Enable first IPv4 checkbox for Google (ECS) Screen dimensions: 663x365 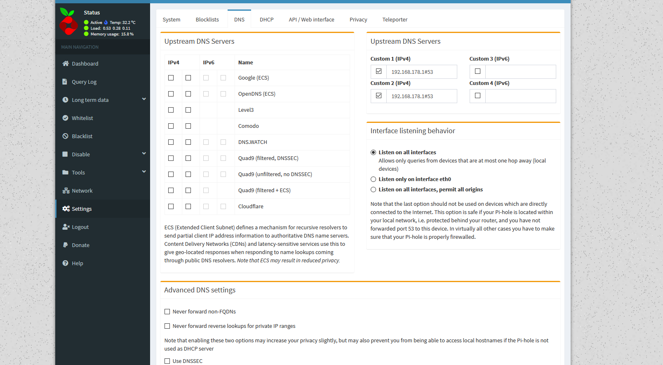(x=171, y=78)
